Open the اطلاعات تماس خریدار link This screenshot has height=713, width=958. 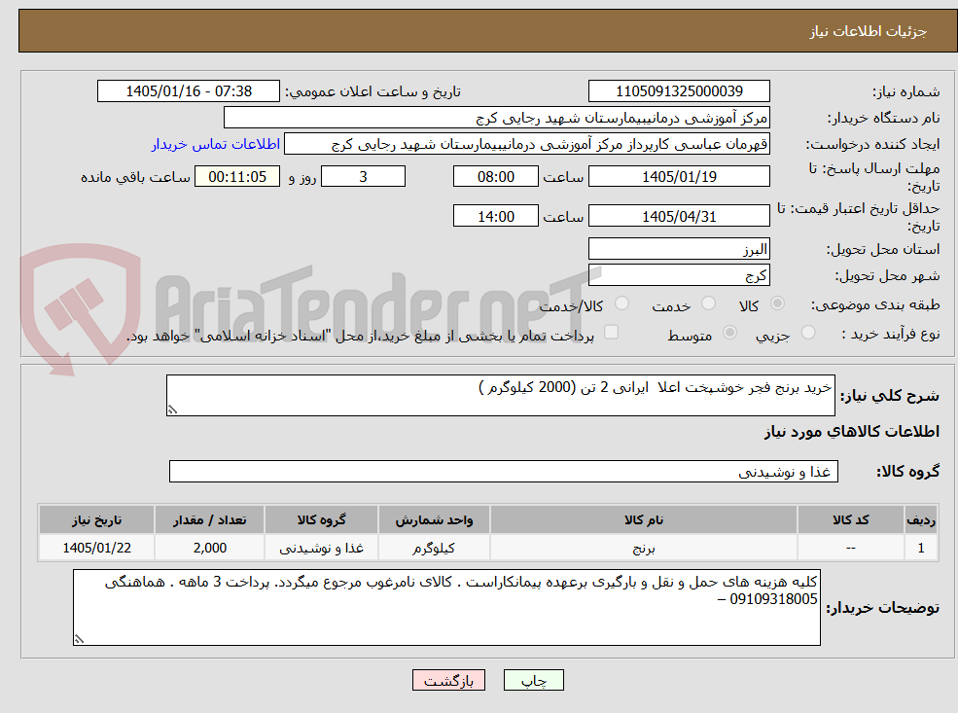[x=216, y=144]
